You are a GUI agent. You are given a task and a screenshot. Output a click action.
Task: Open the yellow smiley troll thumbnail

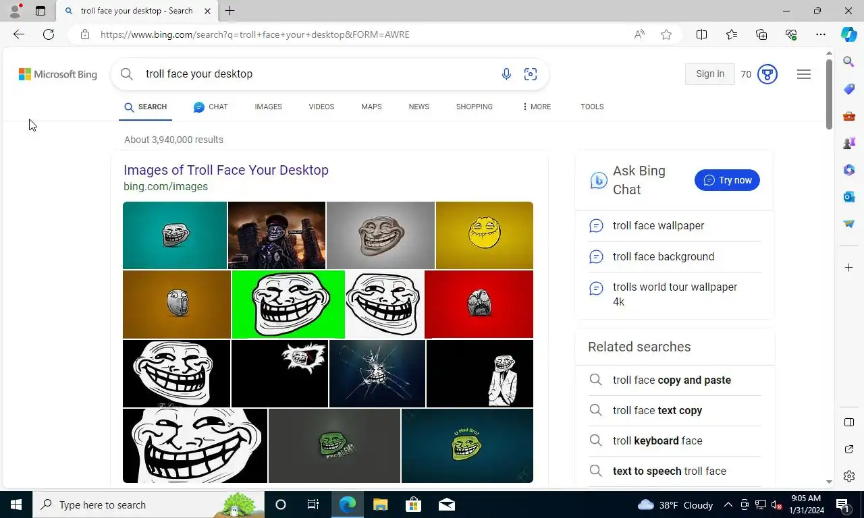tap(485, 235)
